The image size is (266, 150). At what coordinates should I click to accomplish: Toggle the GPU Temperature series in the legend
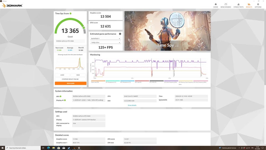(127, 82)
